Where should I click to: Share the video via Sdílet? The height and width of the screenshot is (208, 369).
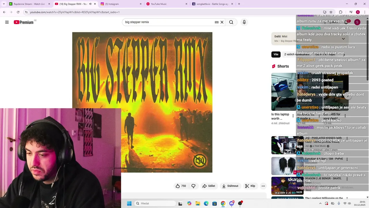pyautogui.click(x=209, y=186)
